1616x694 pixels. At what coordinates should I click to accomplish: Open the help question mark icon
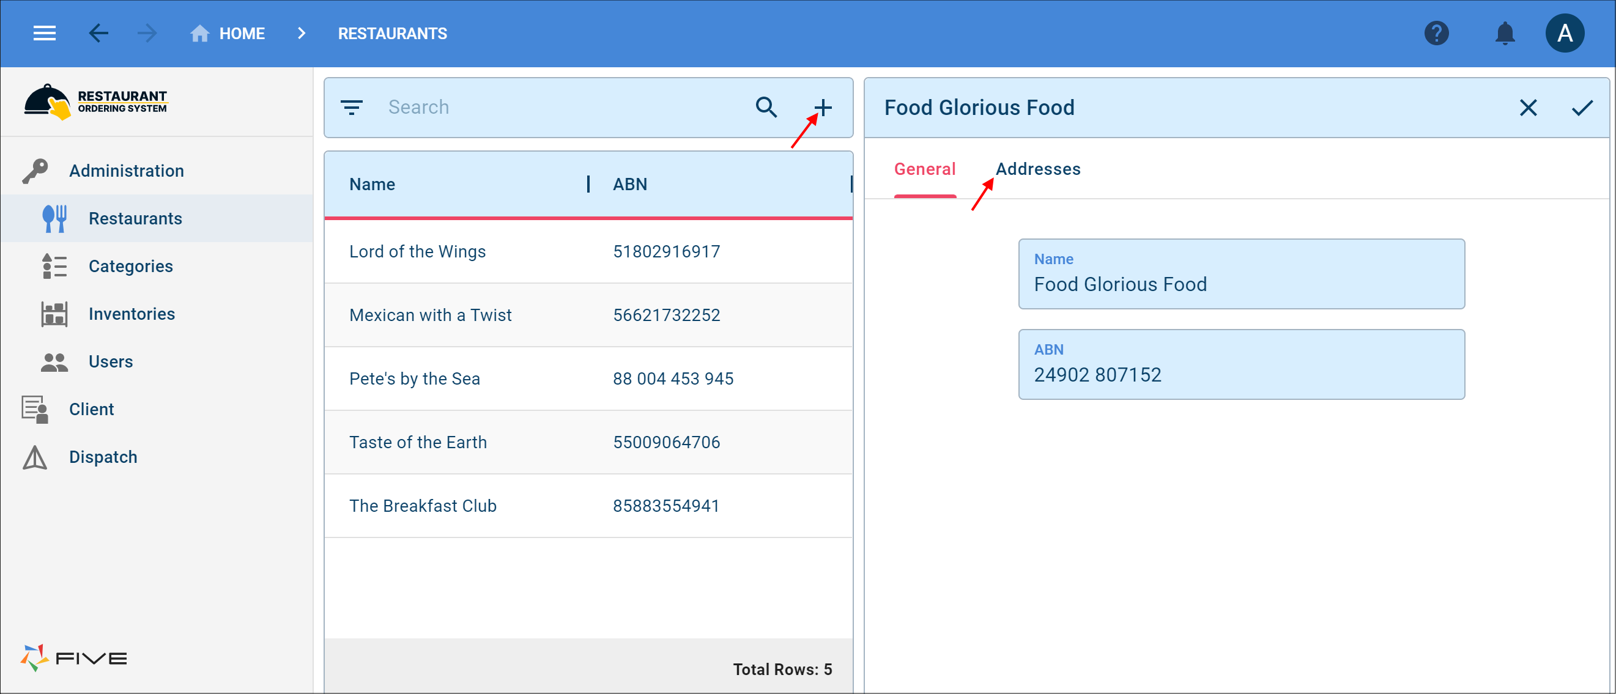tap(1436, 33)
